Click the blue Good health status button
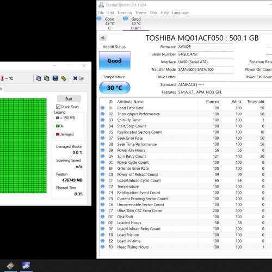The image size is (272, 272). tap(115, 60)
